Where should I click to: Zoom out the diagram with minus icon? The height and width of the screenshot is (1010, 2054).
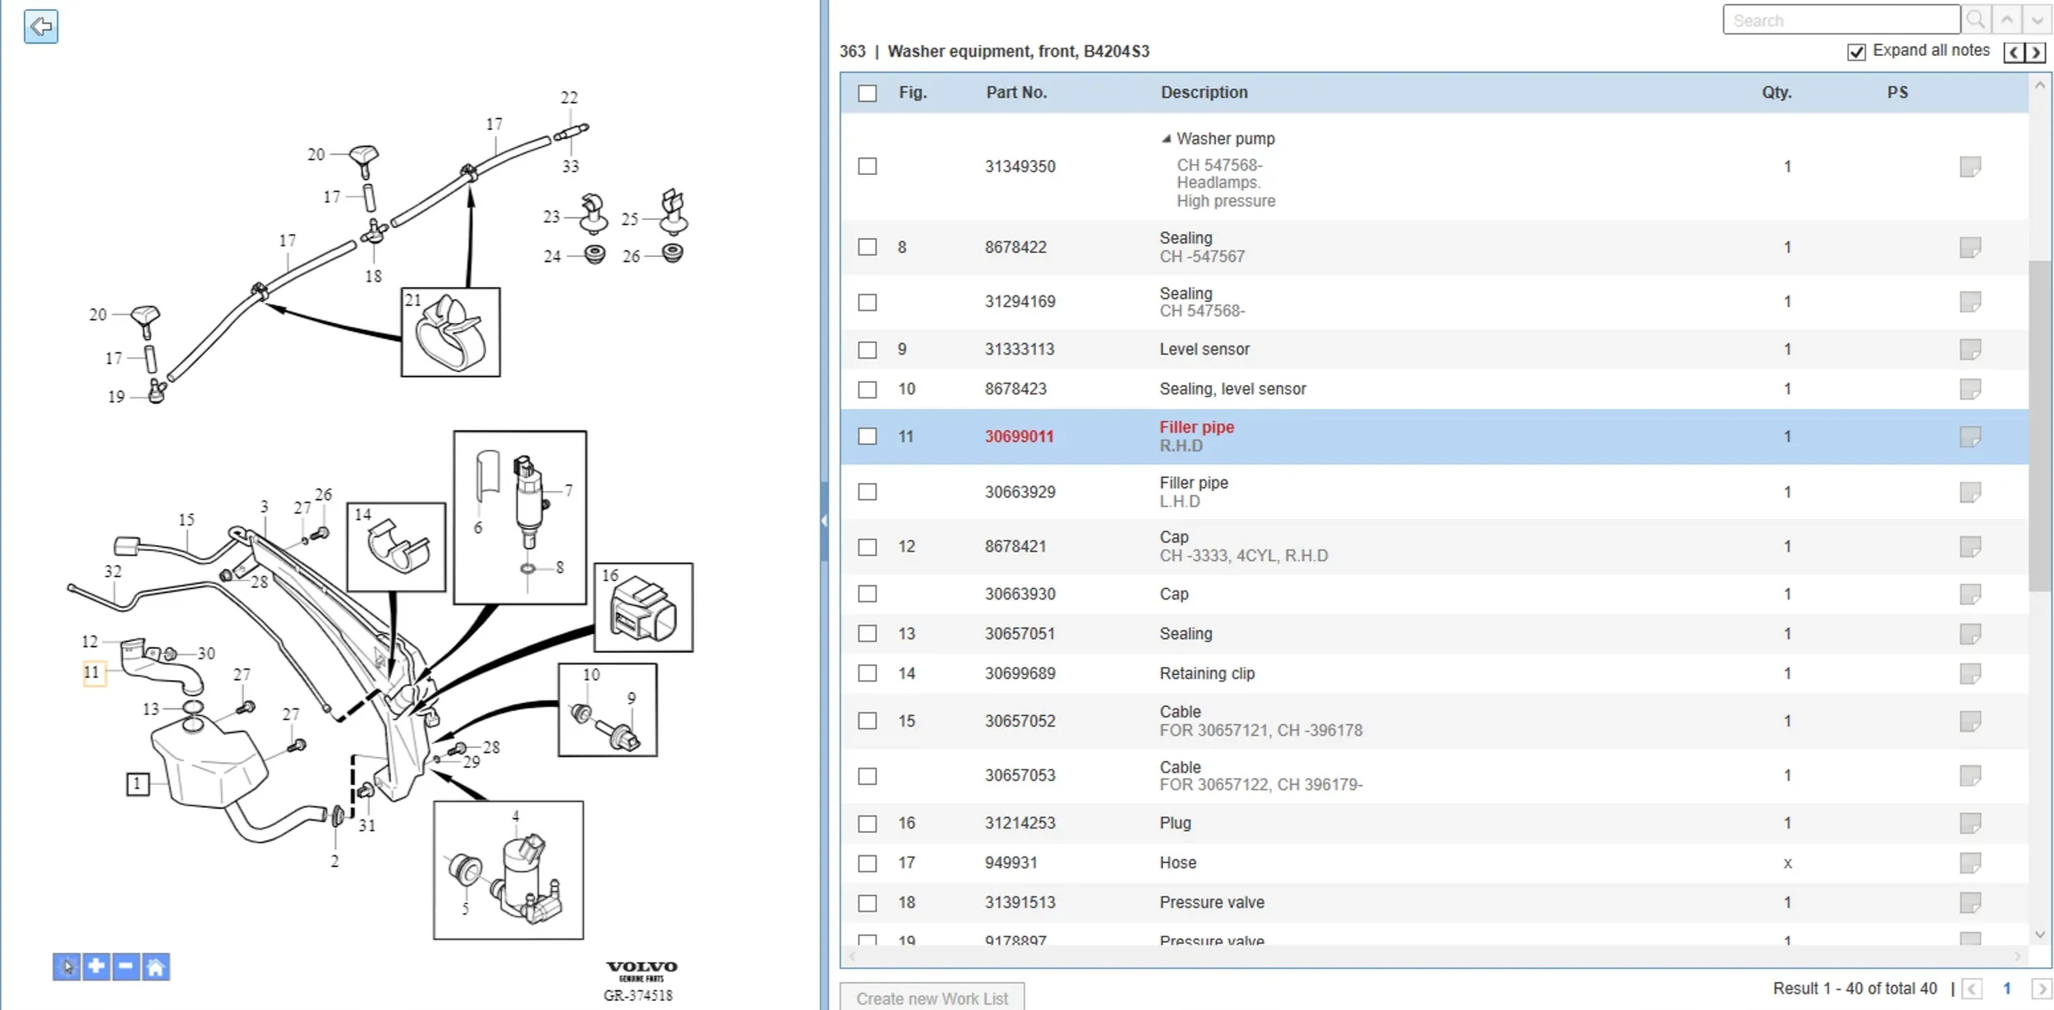coord(126,966)
